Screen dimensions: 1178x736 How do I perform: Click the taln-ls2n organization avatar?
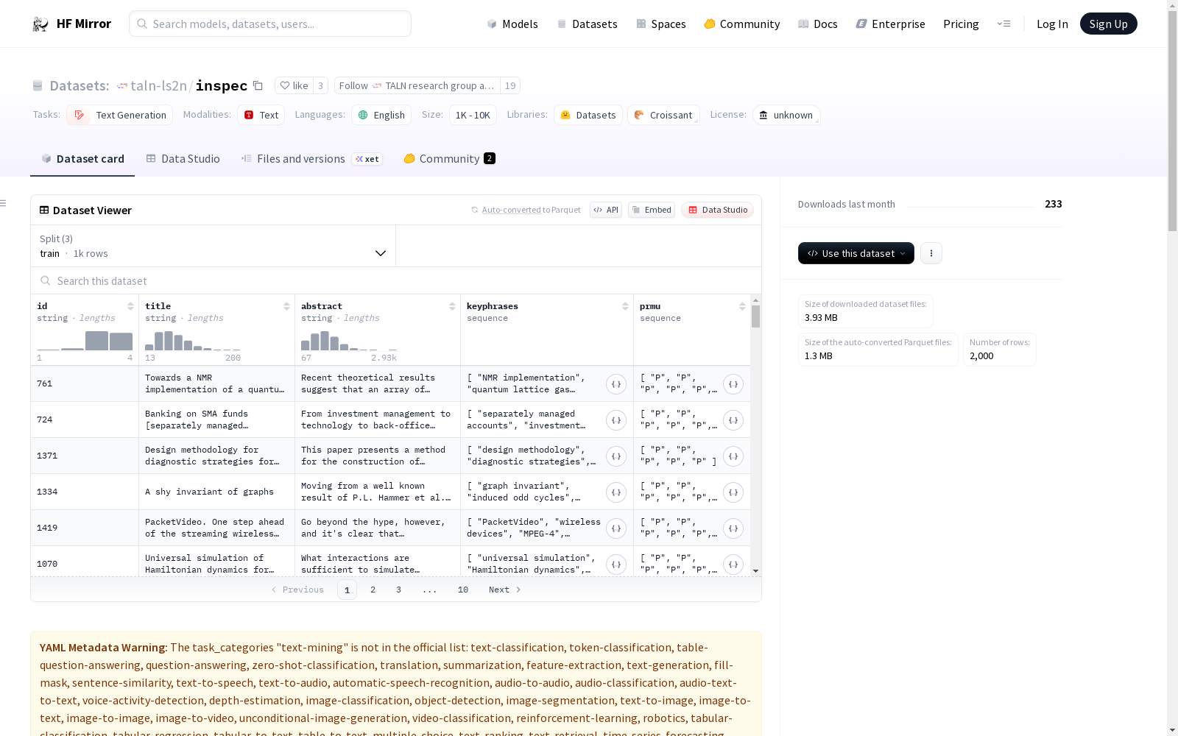122,86
